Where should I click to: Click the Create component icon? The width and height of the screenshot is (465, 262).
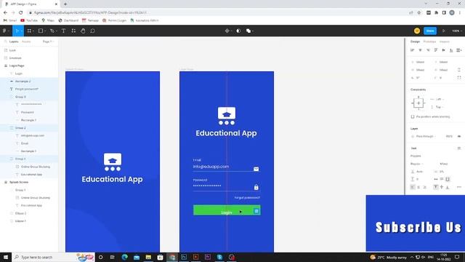click(x=227, y=31)
